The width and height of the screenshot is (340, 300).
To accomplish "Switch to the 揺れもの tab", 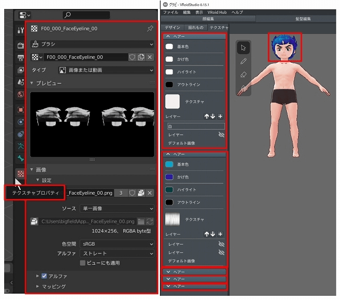I will point(195,27).
